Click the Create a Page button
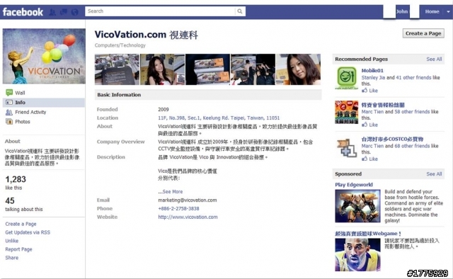Image resolution: width=453 pixels, height=279 pixels. pos(423,33)
